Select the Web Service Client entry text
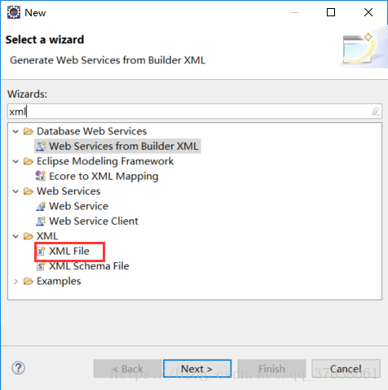The height and width of the screenshot is (390, 388). pos(94,221)
